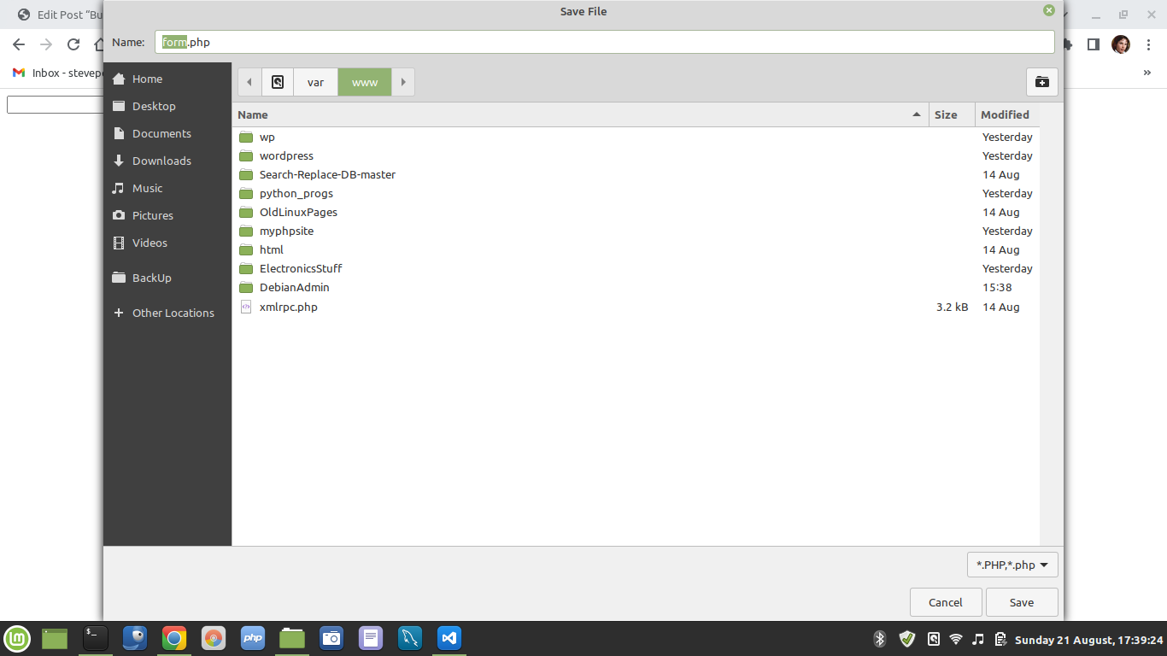
Task: Select the www path segment
Action: (365, 82)
